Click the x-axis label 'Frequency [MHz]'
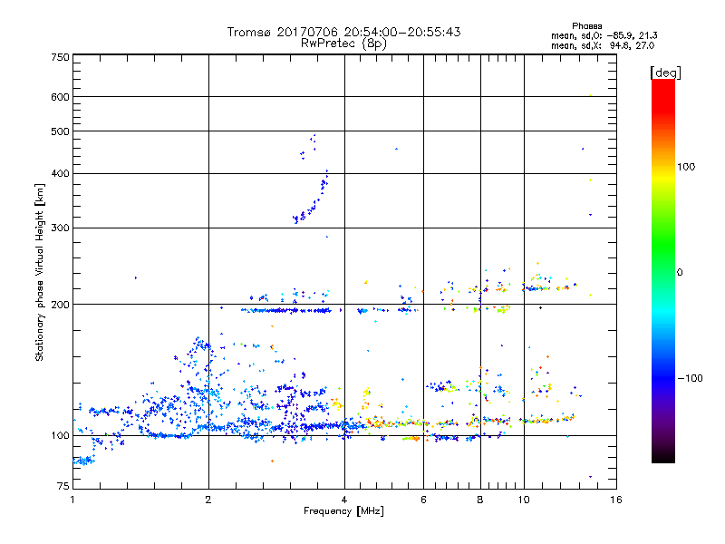This screenshot has width=725, height=544. [343, 511]
